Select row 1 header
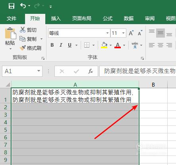Image resolution: width=176 pixels, height=165 pixels. pyautogui.click(x=6, y=96)
